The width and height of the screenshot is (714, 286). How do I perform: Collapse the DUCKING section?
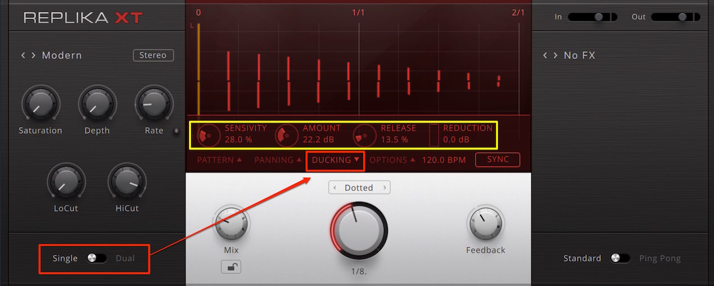[336, 160]
